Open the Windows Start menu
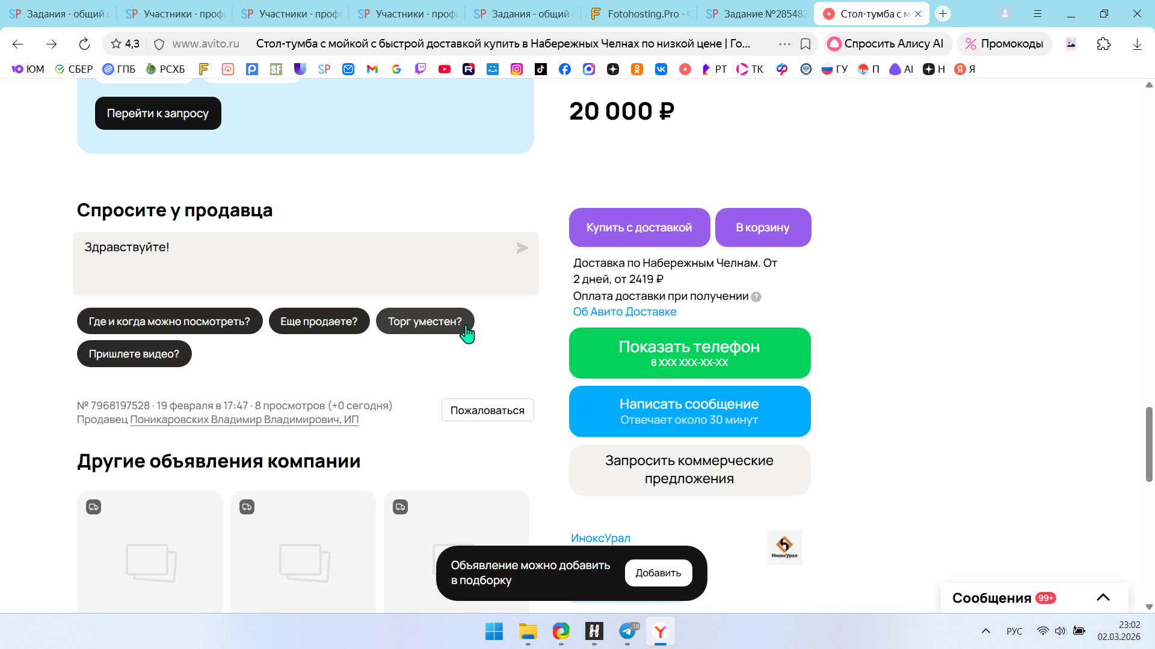The image size is (1155, 649). click(x=494, y=631)
